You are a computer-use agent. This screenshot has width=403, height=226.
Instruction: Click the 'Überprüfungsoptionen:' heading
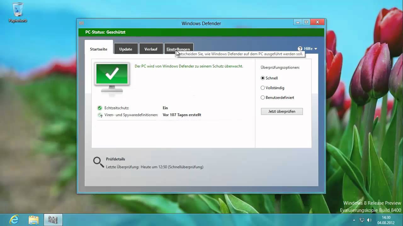[280, 67]
